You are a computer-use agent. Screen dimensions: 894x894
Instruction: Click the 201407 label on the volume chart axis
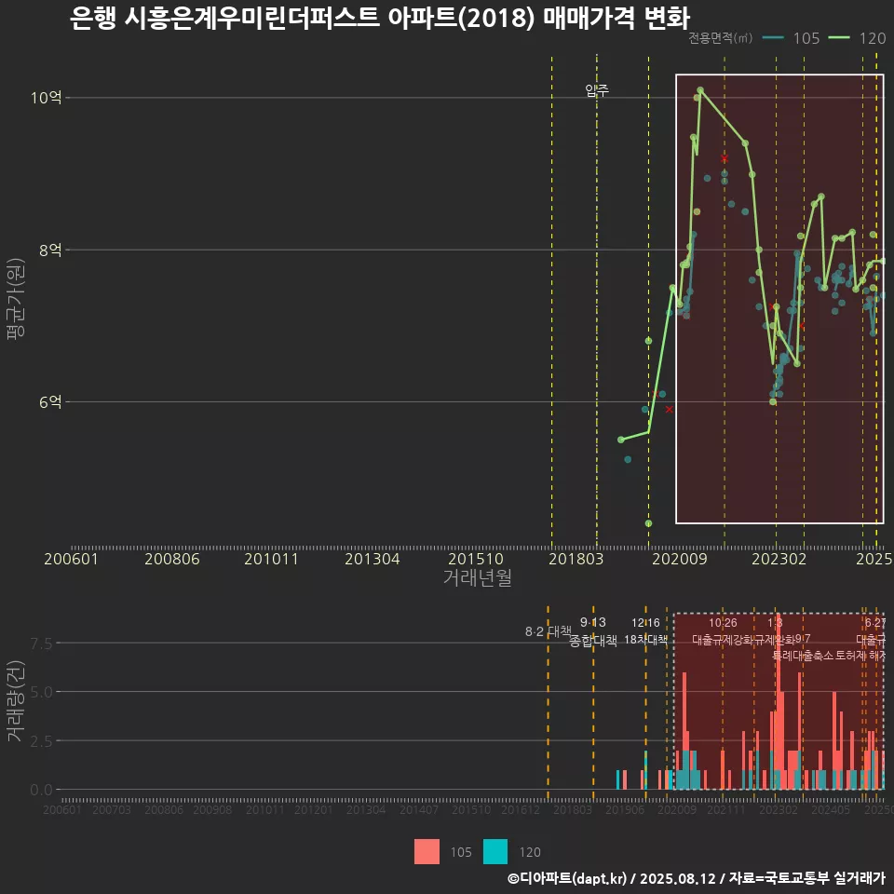[418, 809]
